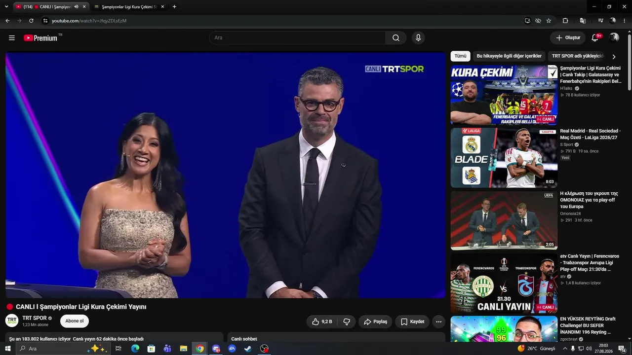Open the system volume control
The width and height of the screenshot is (632, 355).
coord(589,349)
